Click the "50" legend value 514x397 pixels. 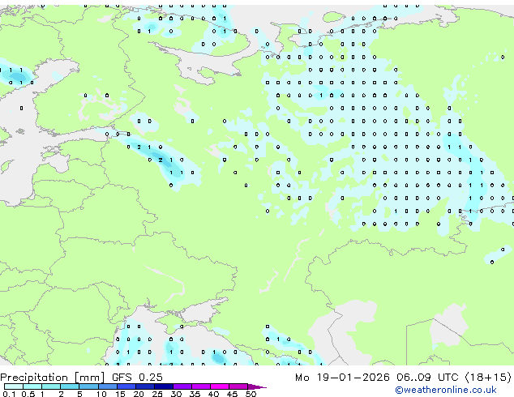251,394
